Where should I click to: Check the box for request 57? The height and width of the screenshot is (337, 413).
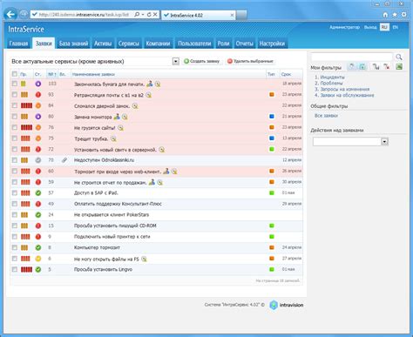coord(15,193)
